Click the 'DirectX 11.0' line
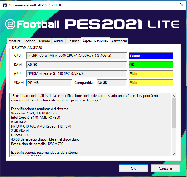Viewport: 187px width, 177px height. 20,135
